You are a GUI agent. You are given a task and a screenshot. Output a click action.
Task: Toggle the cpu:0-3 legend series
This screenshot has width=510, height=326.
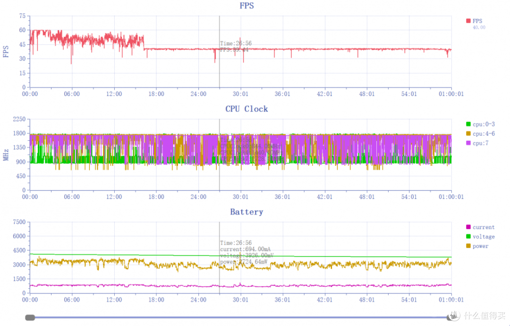point(480,124)
